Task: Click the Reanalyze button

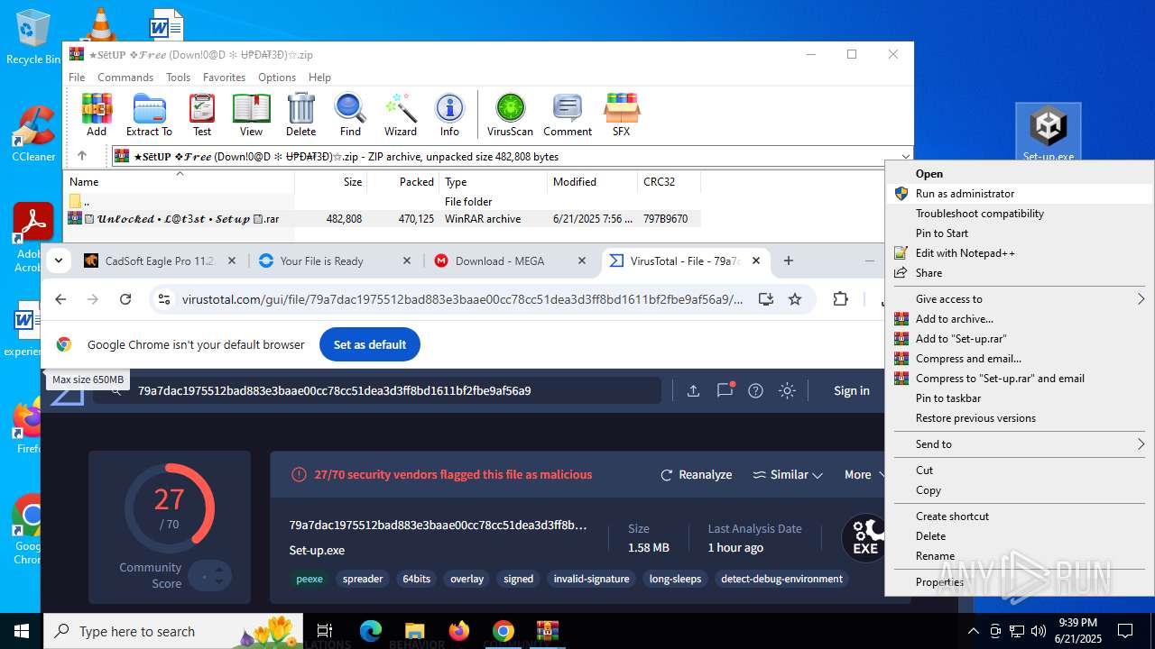Action: pyautogui.click(x=696, y=474)
